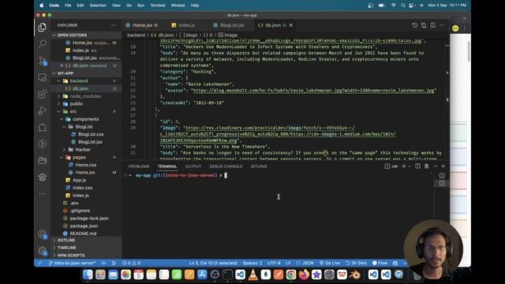The height and width of the screenshot is (284, 505).
Task: Open README.md in the file tree
Action: (83, 234)
